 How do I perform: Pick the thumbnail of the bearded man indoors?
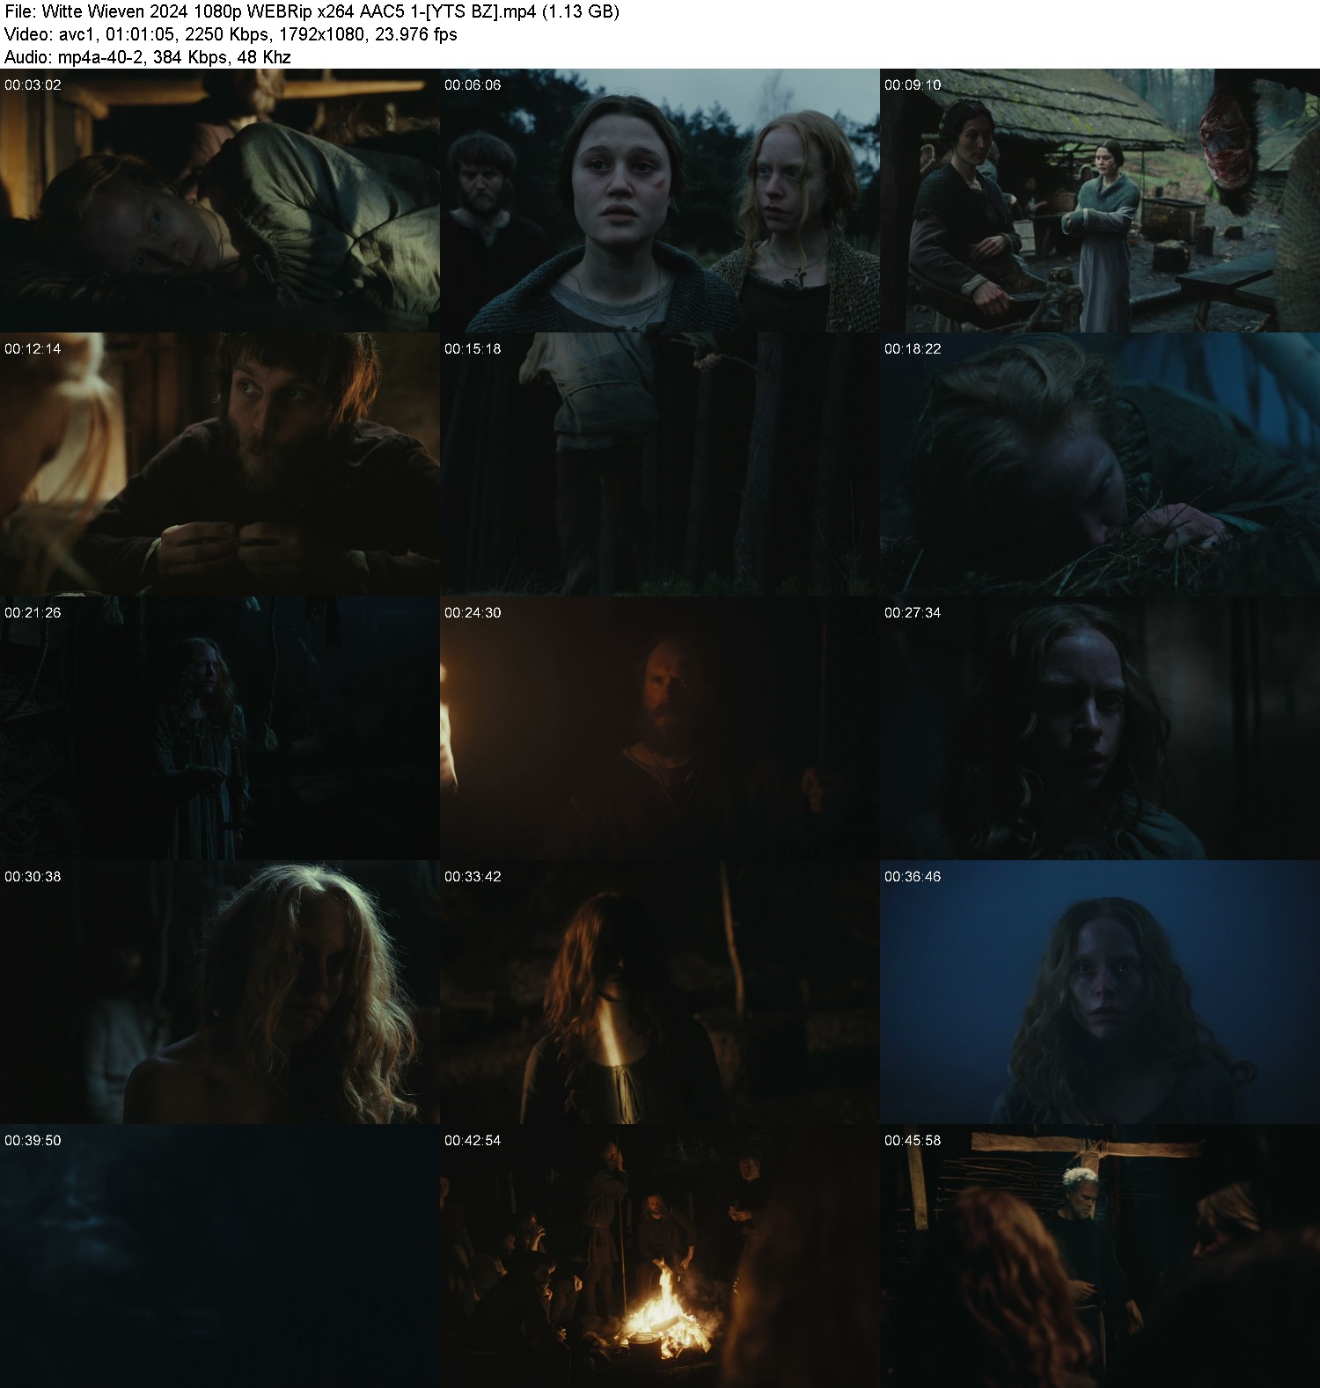[220, 464]
